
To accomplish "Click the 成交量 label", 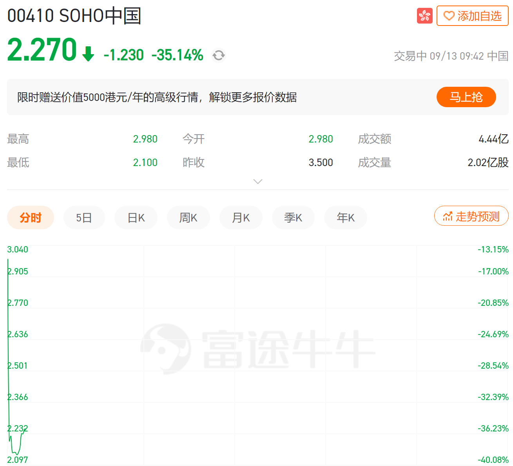I will (x=375, y=163).
